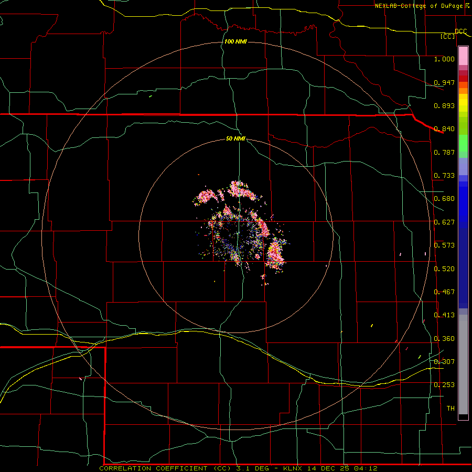Viewport: 472px width, 472px height.
Task: Click the 0.680 scale value
Action: coord(444,199)
